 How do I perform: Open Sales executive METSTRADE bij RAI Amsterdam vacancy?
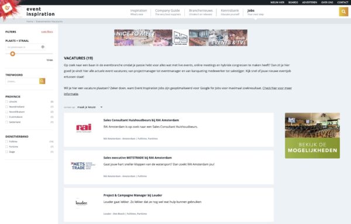[137, 157]
